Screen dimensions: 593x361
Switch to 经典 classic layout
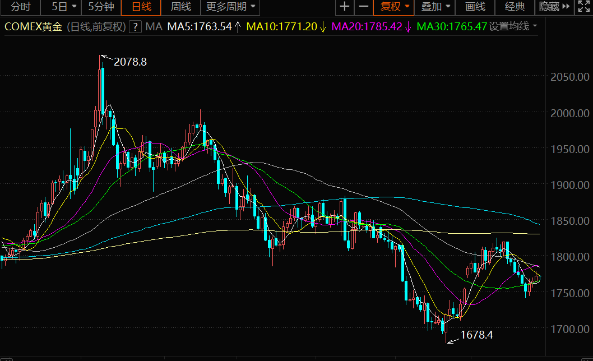(x=515, y=7)
